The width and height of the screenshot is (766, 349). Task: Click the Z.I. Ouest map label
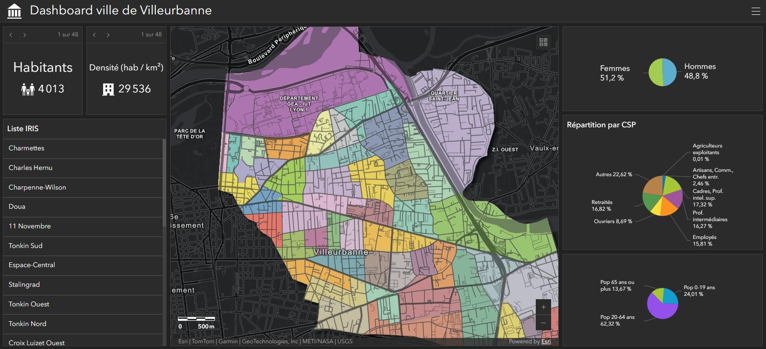coord(505,149)
